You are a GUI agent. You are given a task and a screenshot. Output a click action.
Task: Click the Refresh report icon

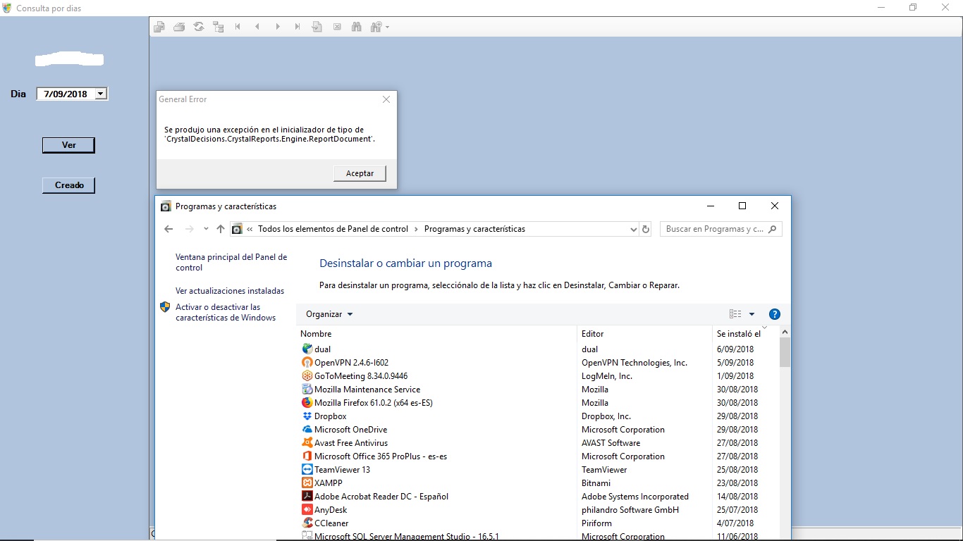coord(199,27)
